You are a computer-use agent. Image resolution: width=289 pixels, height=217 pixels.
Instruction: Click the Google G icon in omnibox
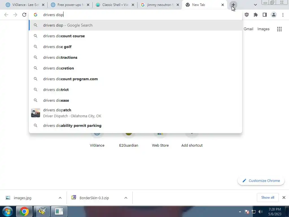pyautogui.click(x=35, y=15)
